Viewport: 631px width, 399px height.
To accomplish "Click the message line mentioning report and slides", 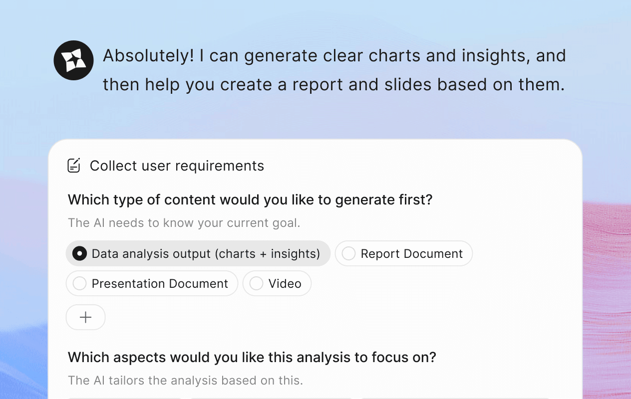I will (x=333, y=84).
